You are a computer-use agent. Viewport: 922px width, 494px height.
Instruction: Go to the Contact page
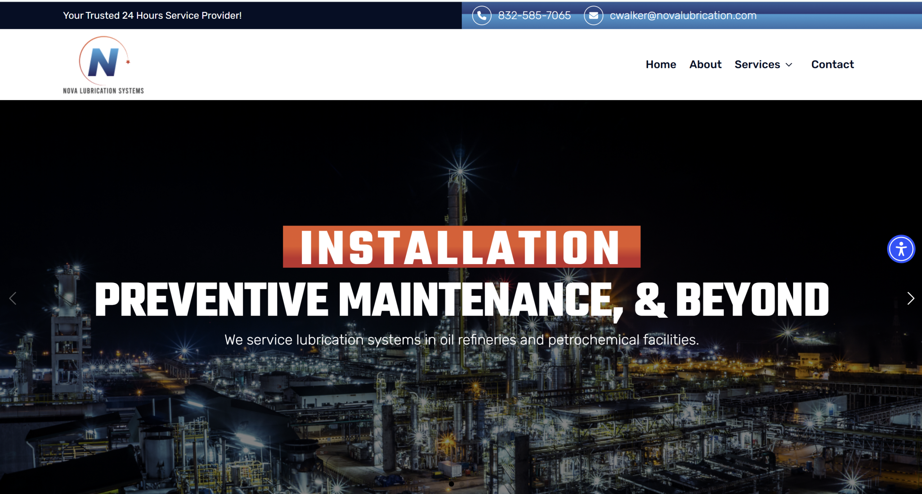point(832,64)
